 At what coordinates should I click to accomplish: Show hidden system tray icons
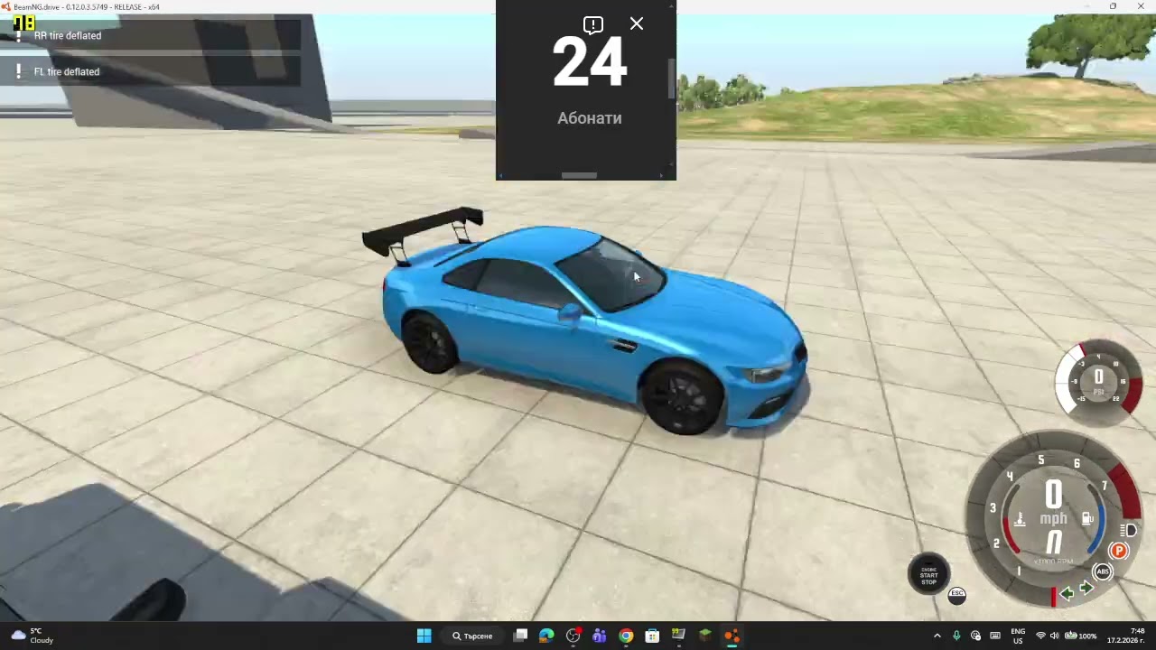click(x=937, y=636)
